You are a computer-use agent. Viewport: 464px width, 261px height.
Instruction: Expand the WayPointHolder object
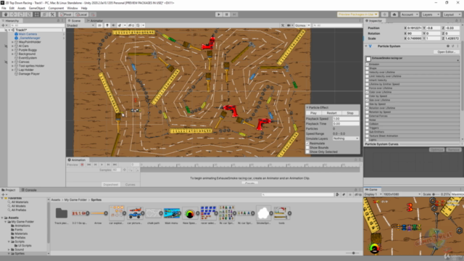pos(13,42)
